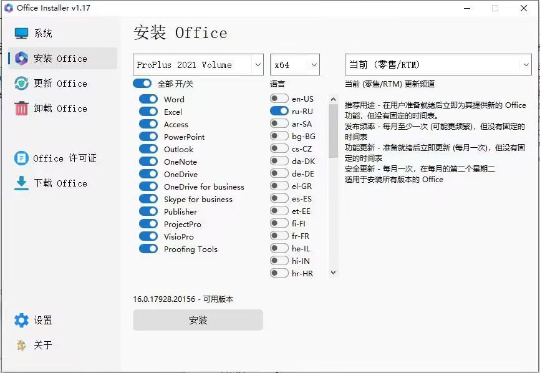Click the Office logo icon beside 安装 Office

coord(21,59)
